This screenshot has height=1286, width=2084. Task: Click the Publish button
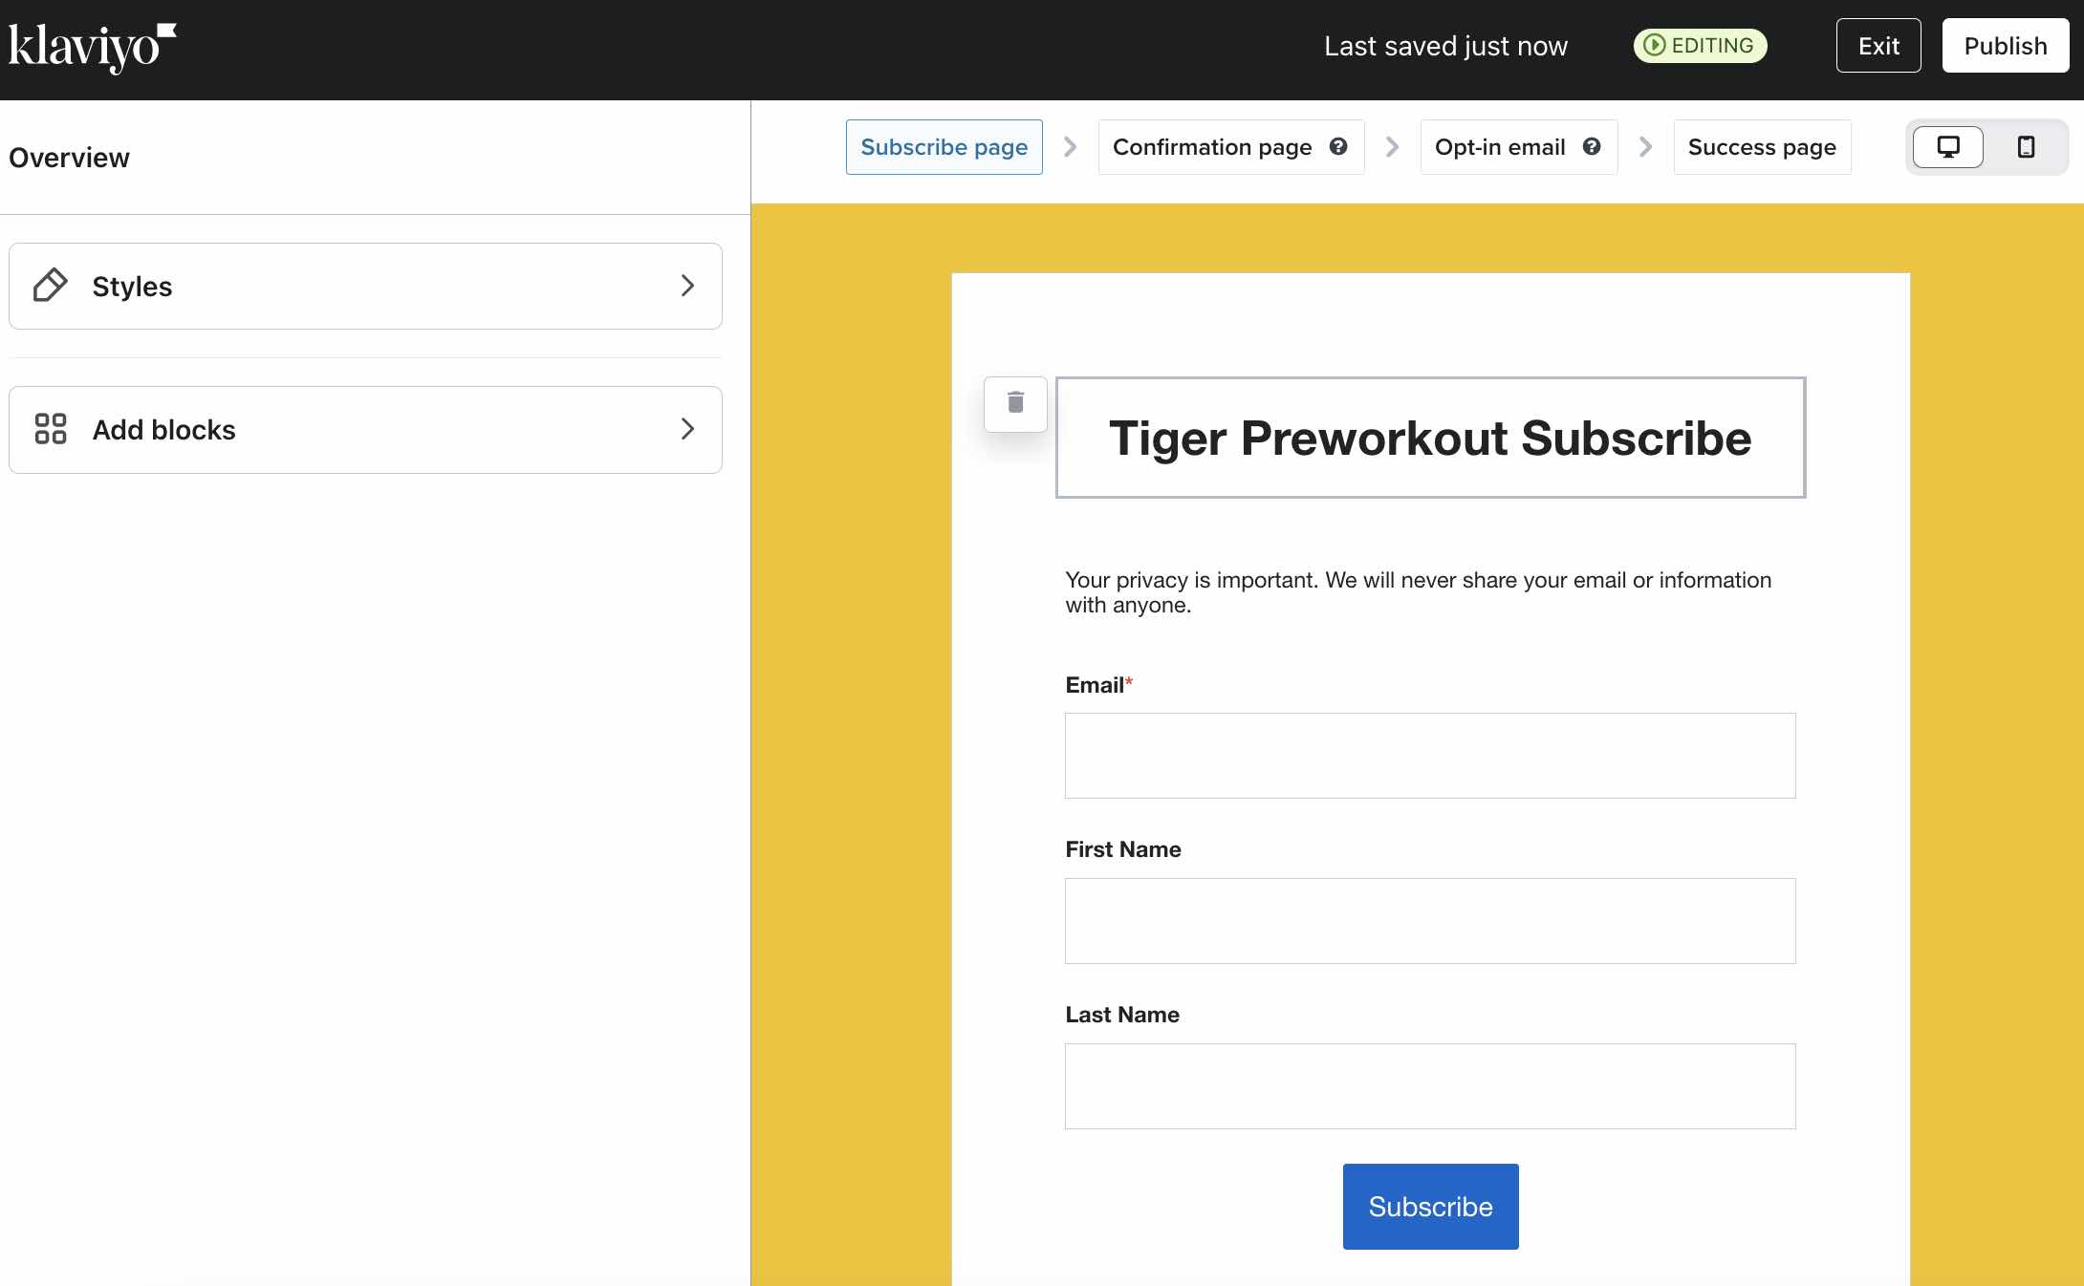(2005, 45)
